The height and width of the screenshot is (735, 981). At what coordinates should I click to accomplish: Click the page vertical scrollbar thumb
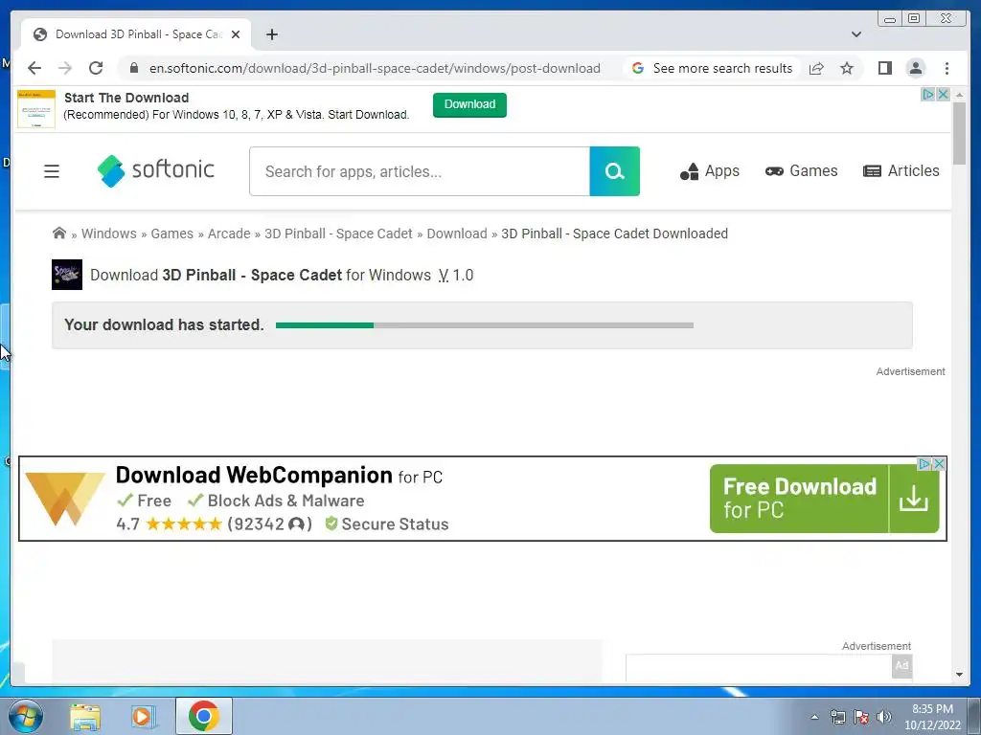[x=959, y=133]
